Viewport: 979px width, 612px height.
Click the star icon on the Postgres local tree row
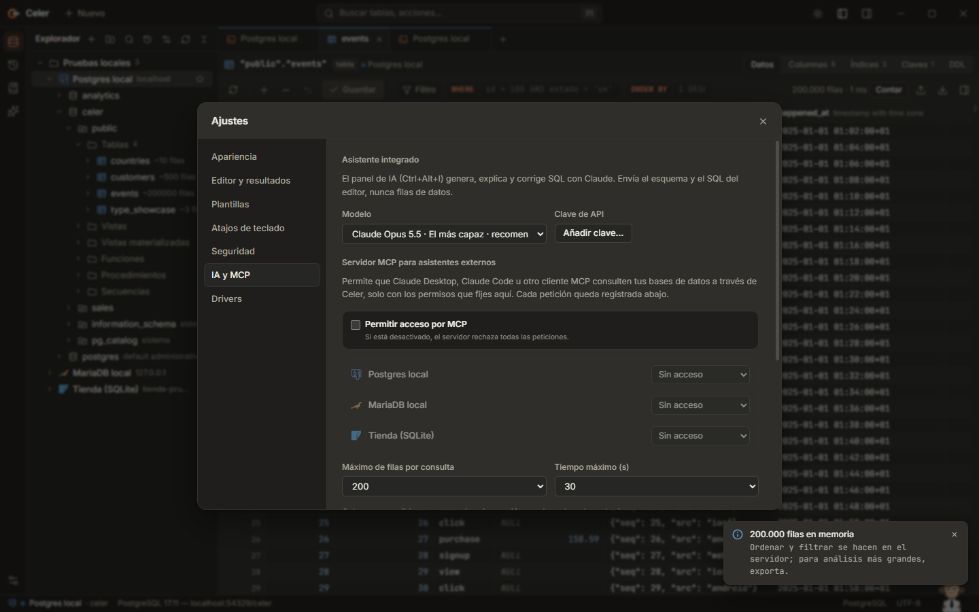pyautogui.click(x=200, y=79)
